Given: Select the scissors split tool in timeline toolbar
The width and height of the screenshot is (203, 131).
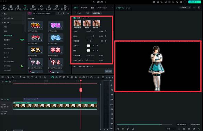Looking at the screenshot, I should click(24, 77).
